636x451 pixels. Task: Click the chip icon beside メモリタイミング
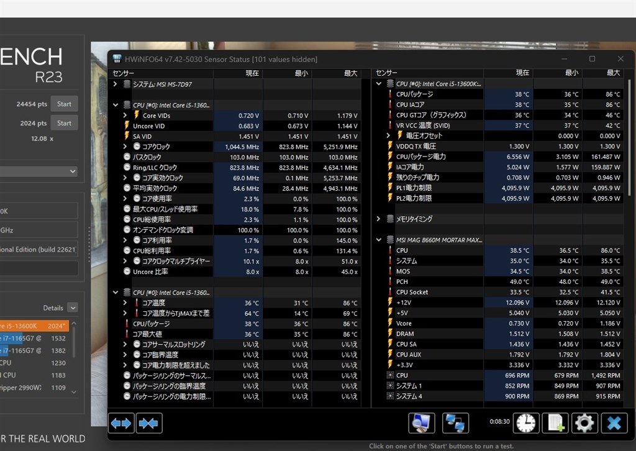point(390,219)
